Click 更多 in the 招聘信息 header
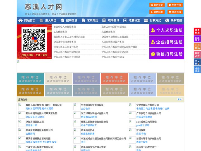The image size is (201, 151). point(180,99)
